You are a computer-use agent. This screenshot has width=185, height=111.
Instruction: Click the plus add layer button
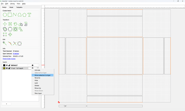tap(6, 104)
